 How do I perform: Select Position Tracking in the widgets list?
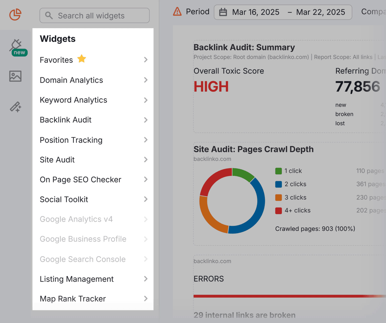[x=71, y=140]
